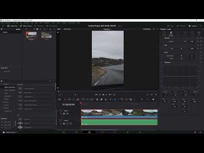Screen dimensions: 204x153
Task: Open the viewer zoom percentage dropdown
Action: (x=59, y=29)
